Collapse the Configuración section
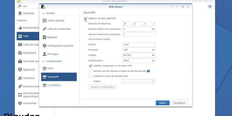This screenshot has width=232, height=116. (x=43, y=61)
